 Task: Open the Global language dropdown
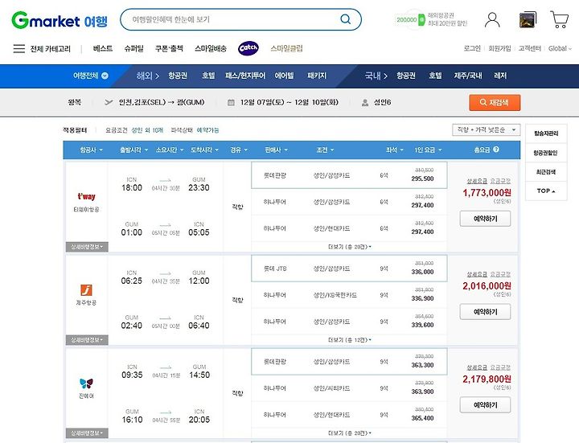click(x=560, y=48)
